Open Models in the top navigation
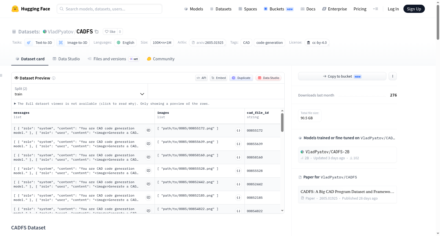Image resolution: width=440 pixels, height=236 pixels. [194, 9]
